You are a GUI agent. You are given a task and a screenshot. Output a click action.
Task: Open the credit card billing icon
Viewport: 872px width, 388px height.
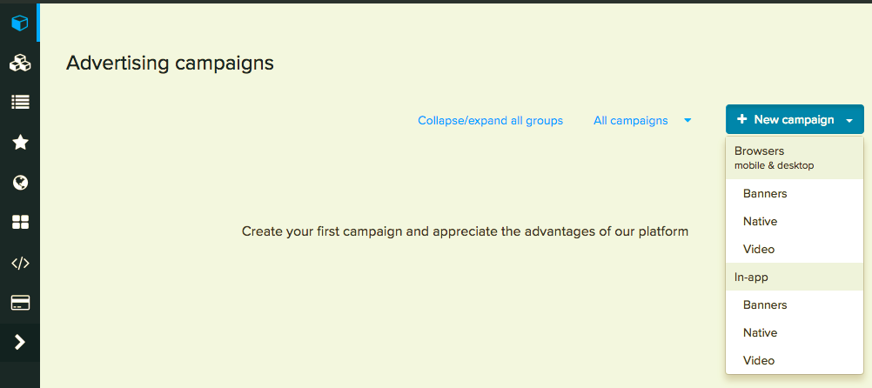19,303
